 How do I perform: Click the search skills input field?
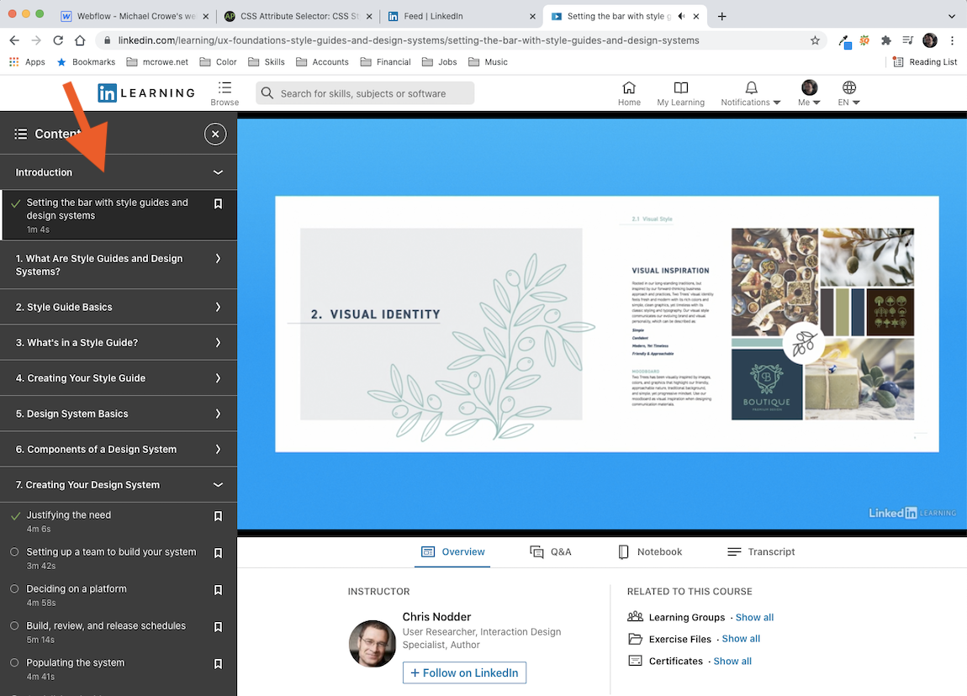[x=365, y=93]
